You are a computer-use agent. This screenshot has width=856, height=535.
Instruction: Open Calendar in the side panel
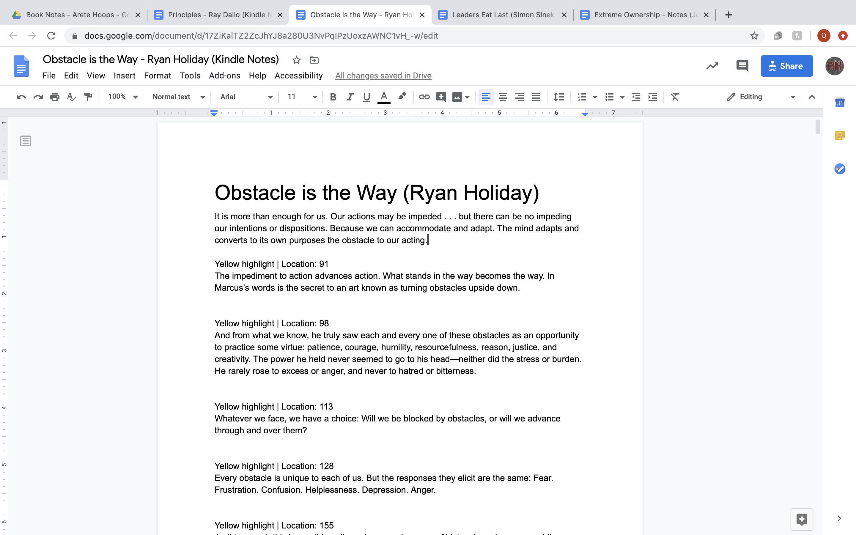coord(840,102)
